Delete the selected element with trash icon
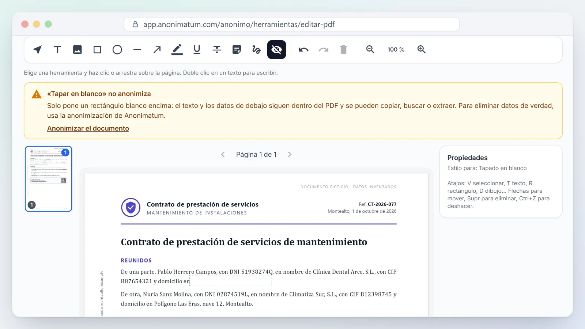Image resolution: width=585 pixels, height=329 pixels. tap(343, 50)
